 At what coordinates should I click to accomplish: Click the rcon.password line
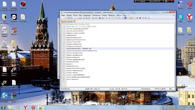click(x=78, y=77)
